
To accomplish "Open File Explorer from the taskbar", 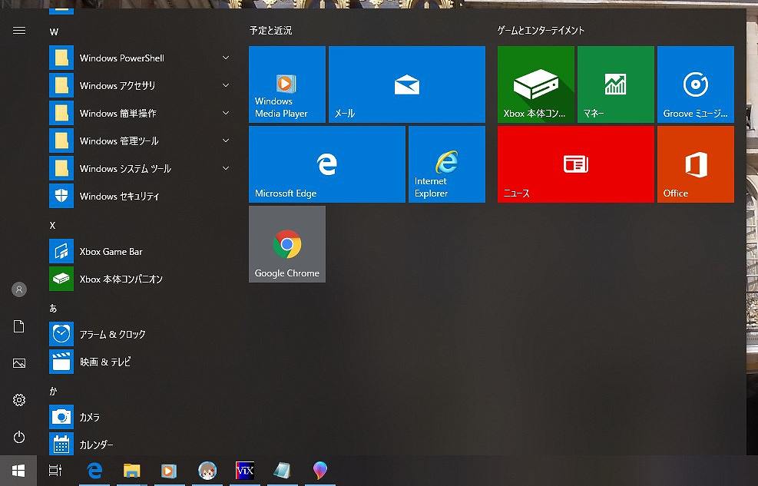I will (131, 471).
